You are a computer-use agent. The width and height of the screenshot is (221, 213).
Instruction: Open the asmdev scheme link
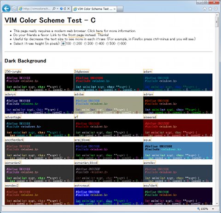tap(149, 163)
